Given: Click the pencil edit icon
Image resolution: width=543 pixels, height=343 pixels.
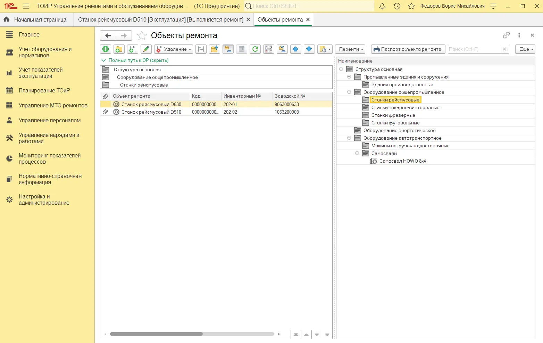Looking at the screenshot, I should [146, 49].
